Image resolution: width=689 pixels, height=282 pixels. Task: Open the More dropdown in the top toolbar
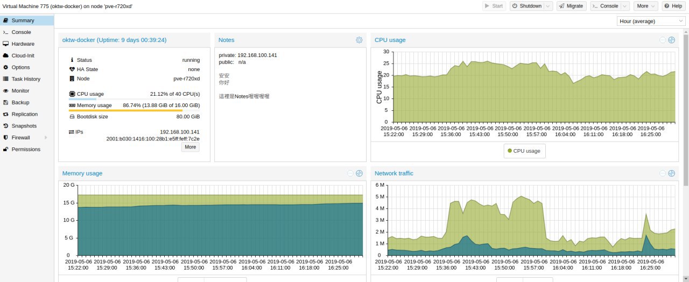(645, 6)
